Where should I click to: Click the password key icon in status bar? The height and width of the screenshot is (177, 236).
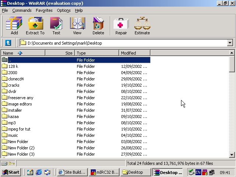[11, 163]
